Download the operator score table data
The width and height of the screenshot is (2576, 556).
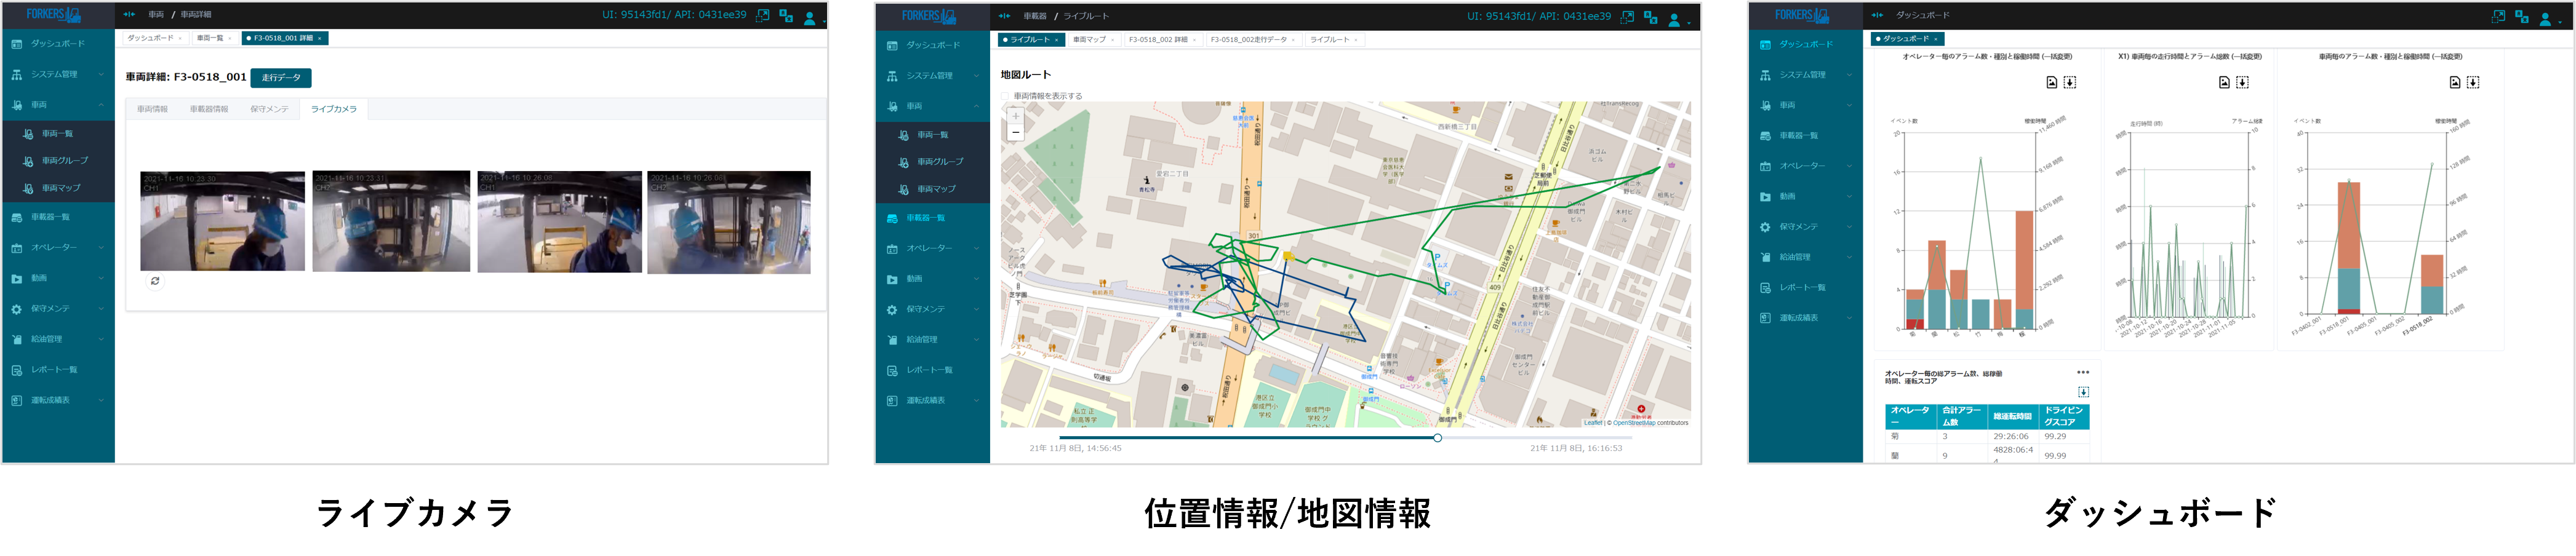pyautogui.click(x=2083, y=392)
